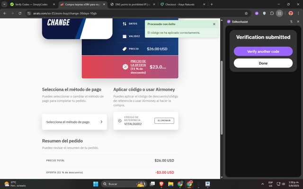Open site information icon in address bar
303x189 pixels.
pyautogui.click(x=29, y=13)
